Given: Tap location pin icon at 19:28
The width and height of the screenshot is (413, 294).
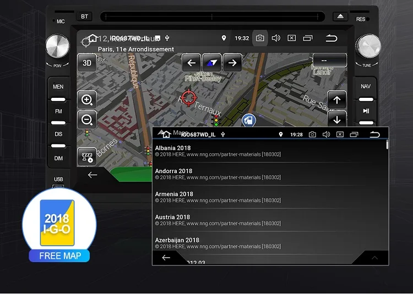Looking at the screenshot, I should tap(281, 135).
